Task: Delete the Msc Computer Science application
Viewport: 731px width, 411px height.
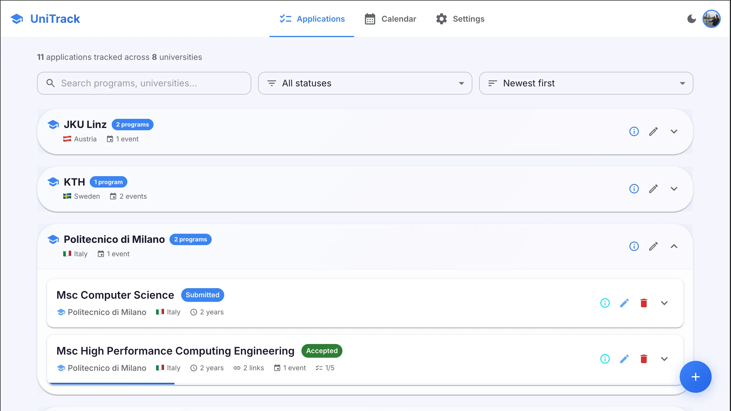Action: 644,303
